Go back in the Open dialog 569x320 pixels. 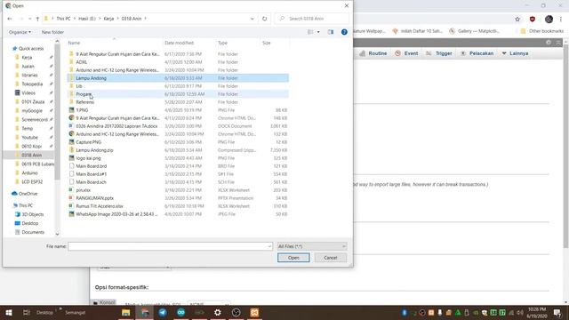[x=10, y=19]
